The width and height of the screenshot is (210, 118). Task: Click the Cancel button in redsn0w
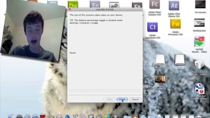coord(135,99)
